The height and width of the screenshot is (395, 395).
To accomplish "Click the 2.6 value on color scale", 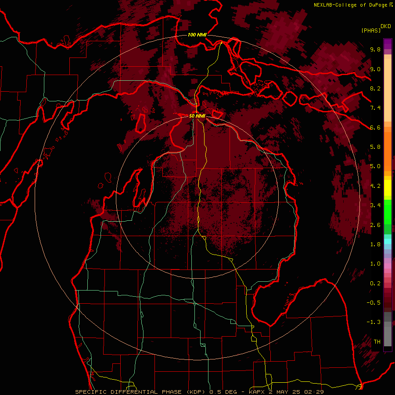I will [x=375, y=225].
